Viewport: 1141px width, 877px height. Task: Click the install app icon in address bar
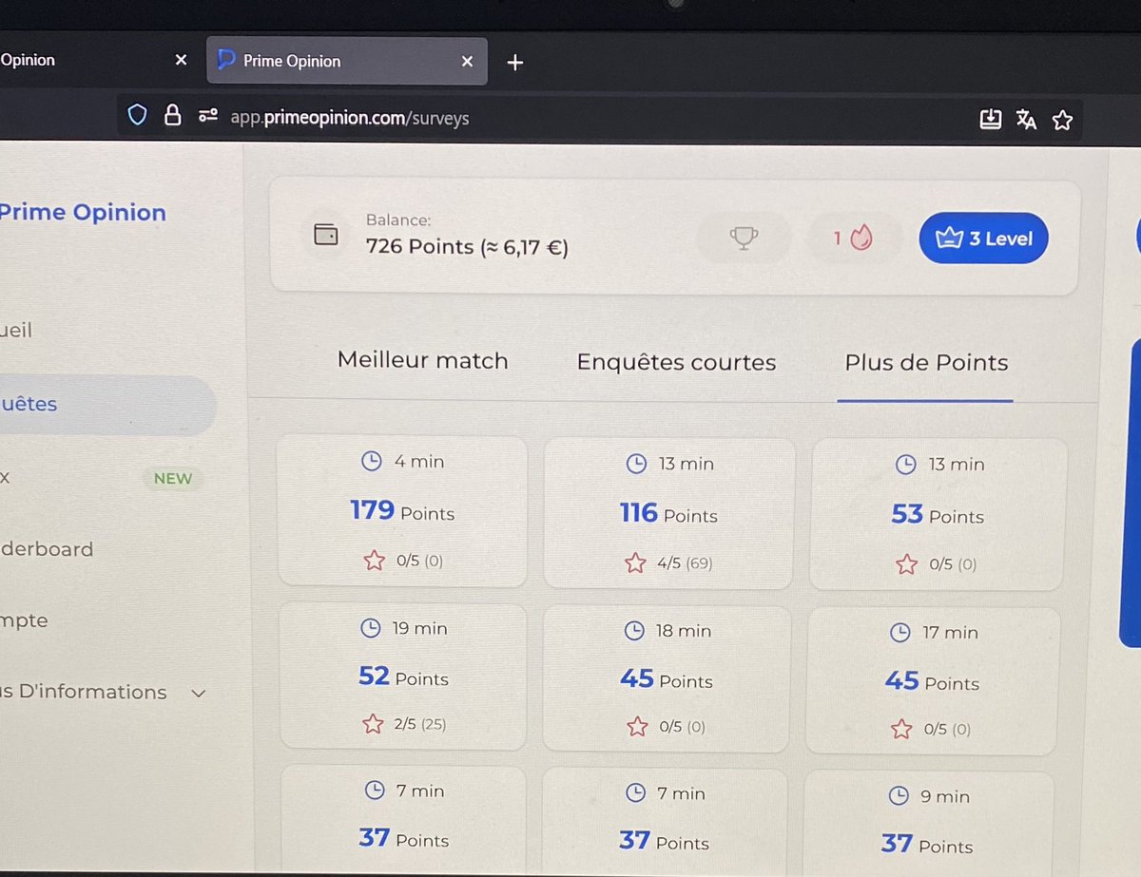(x=991, y=119)
